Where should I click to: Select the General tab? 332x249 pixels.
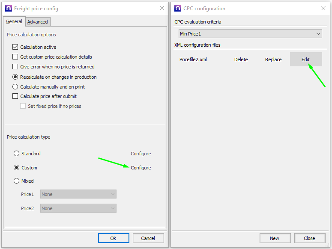[x=14, y=21]
